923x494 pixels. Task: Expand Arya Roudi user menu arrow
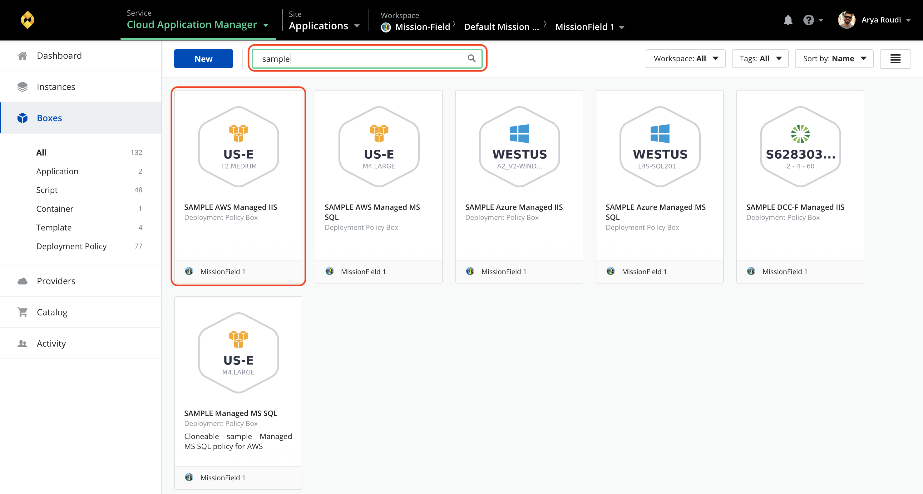tap(908, 20)
